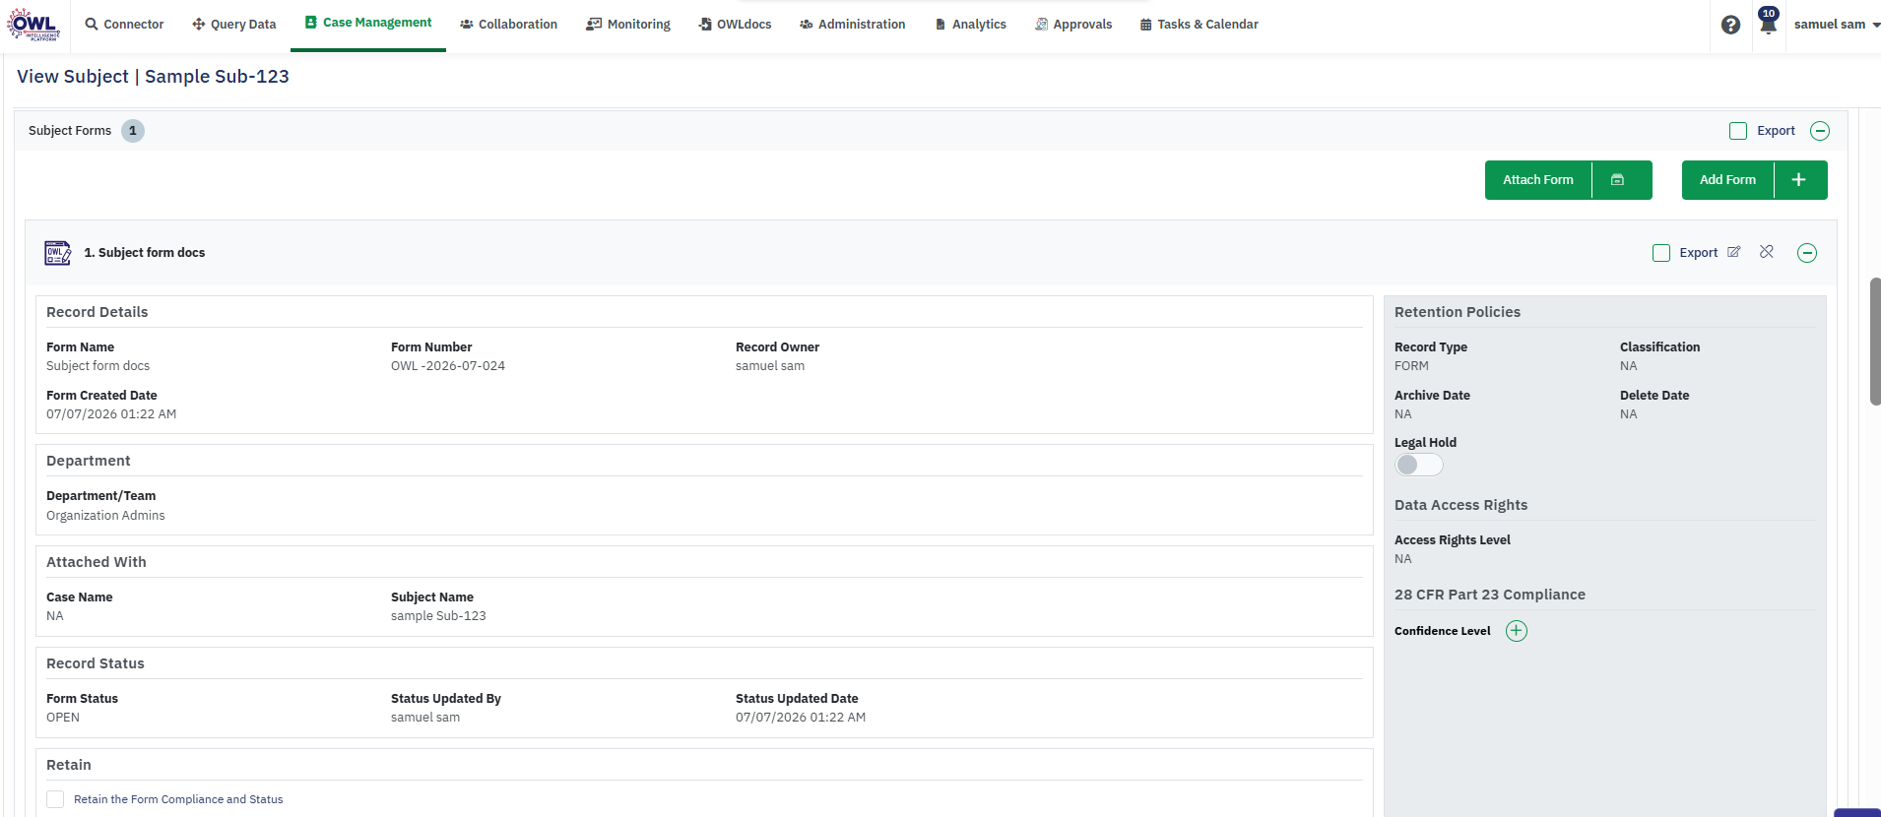Viewport: 1881px width, 817px height.
Task: Collapse the Subject form docs panel
Action: click(x=1807, y=253)
